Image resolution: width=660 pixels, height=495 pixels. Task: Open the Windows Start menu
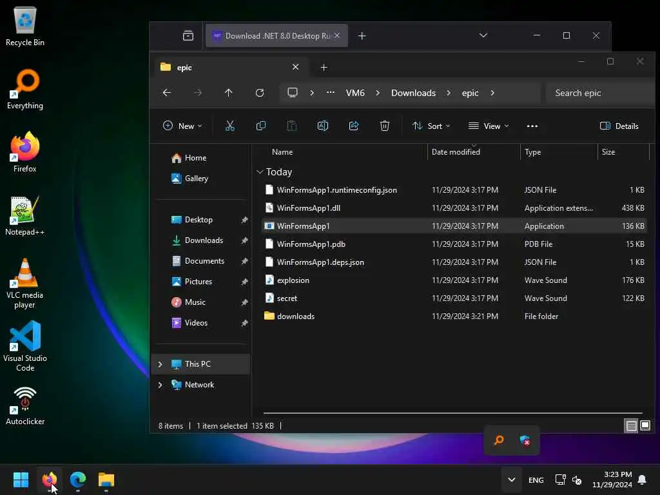tap(21, 480)
